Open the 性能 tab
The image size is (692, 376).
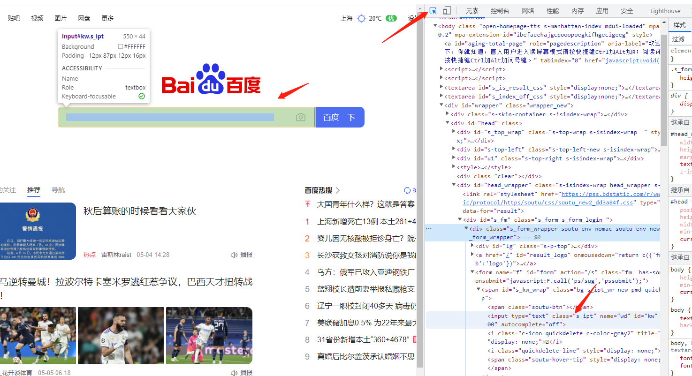[x=553, y=11]
